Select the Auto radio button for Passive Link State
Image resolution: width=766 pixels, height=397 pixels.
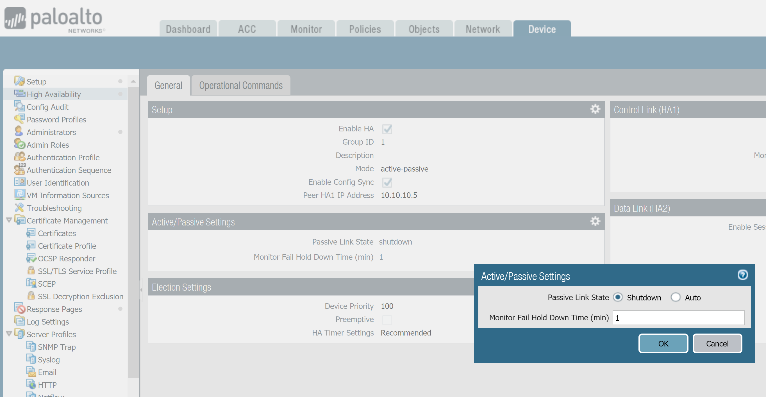676,297
